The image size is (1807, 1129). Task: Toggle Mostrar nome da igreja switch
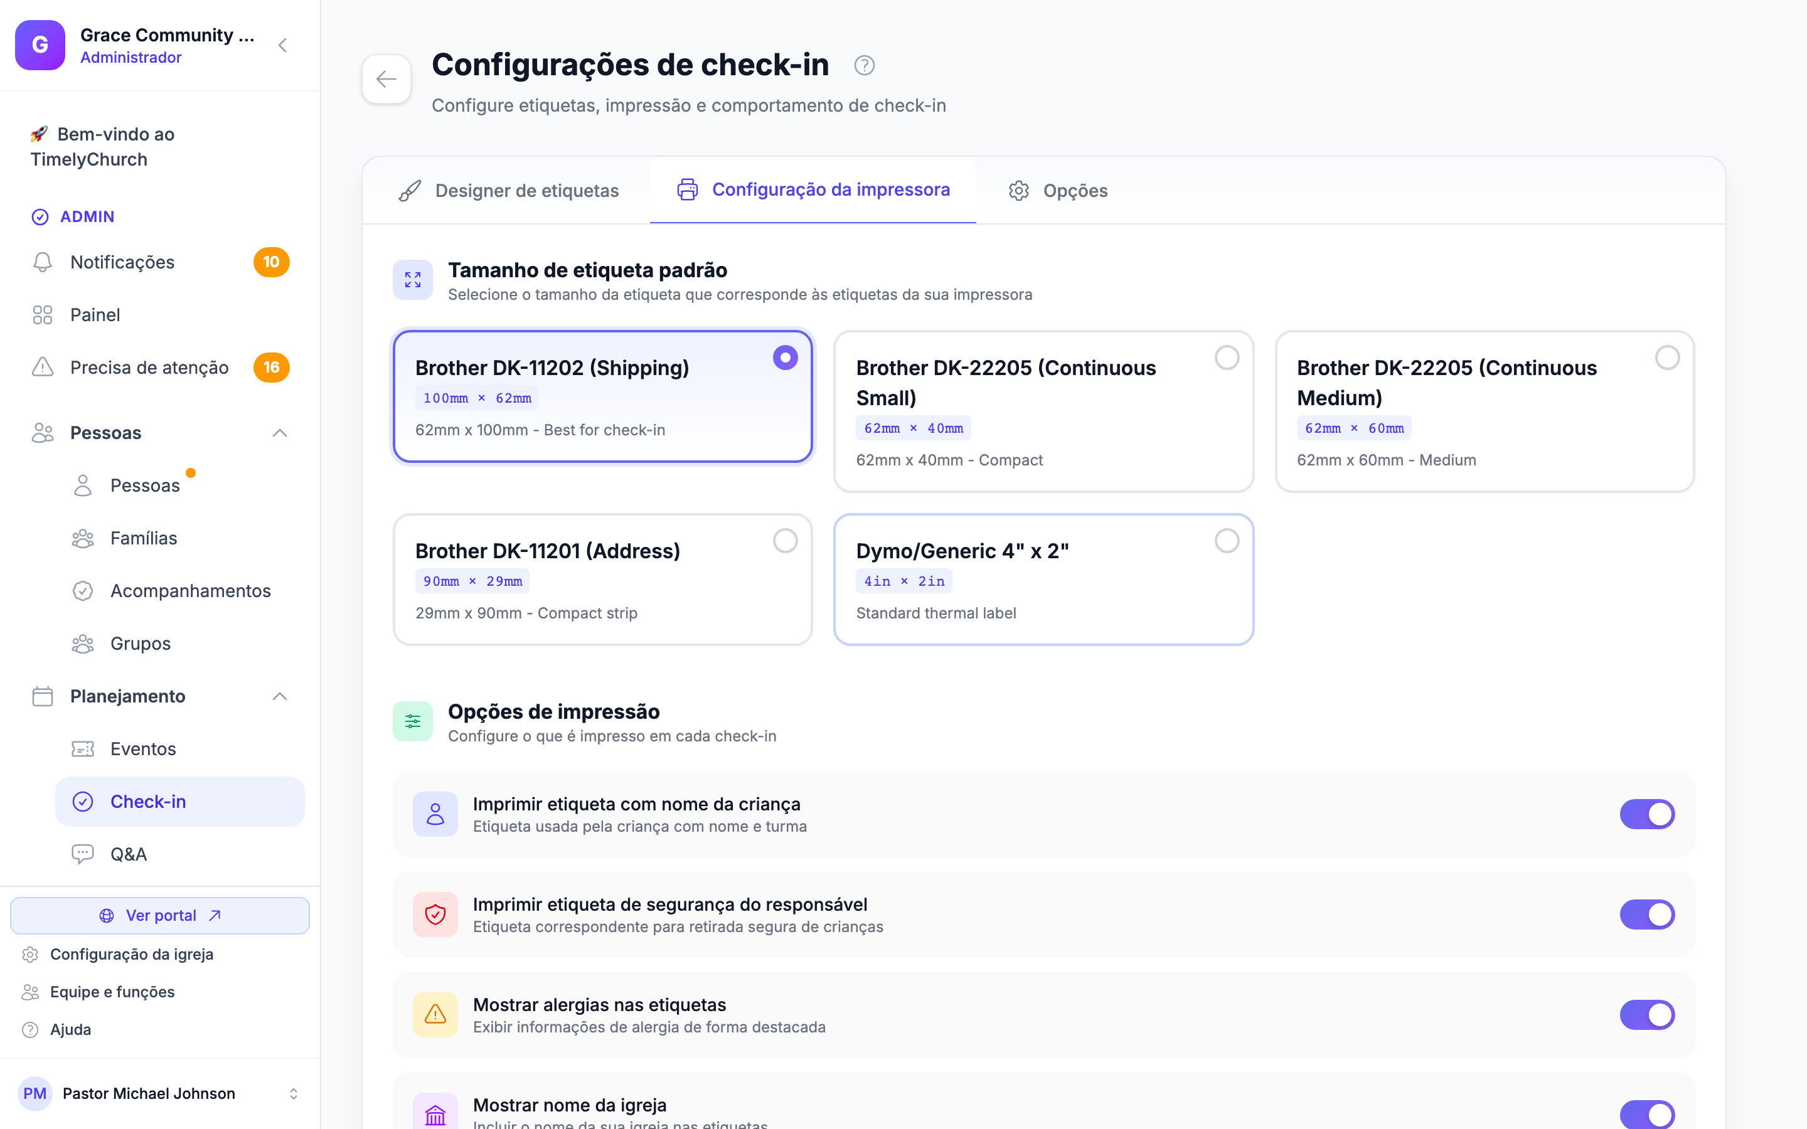click(x=1647, y=1115)
